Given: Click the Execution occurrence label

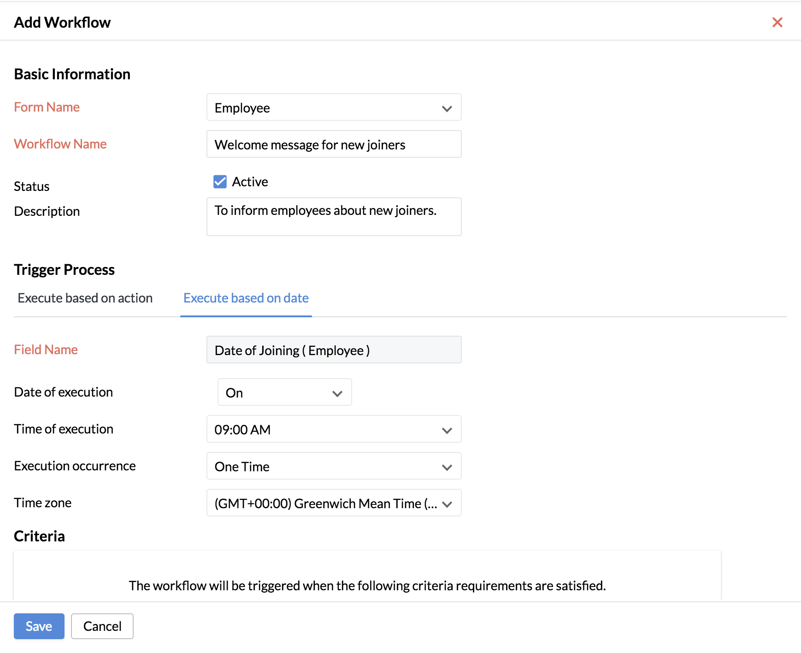Looking at the screenshot, I should coord(75,466).
